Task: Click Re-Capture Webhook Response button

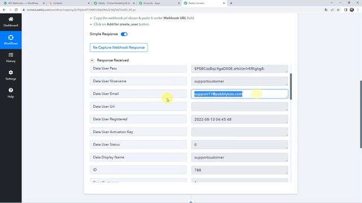Action: pos(119,47)
